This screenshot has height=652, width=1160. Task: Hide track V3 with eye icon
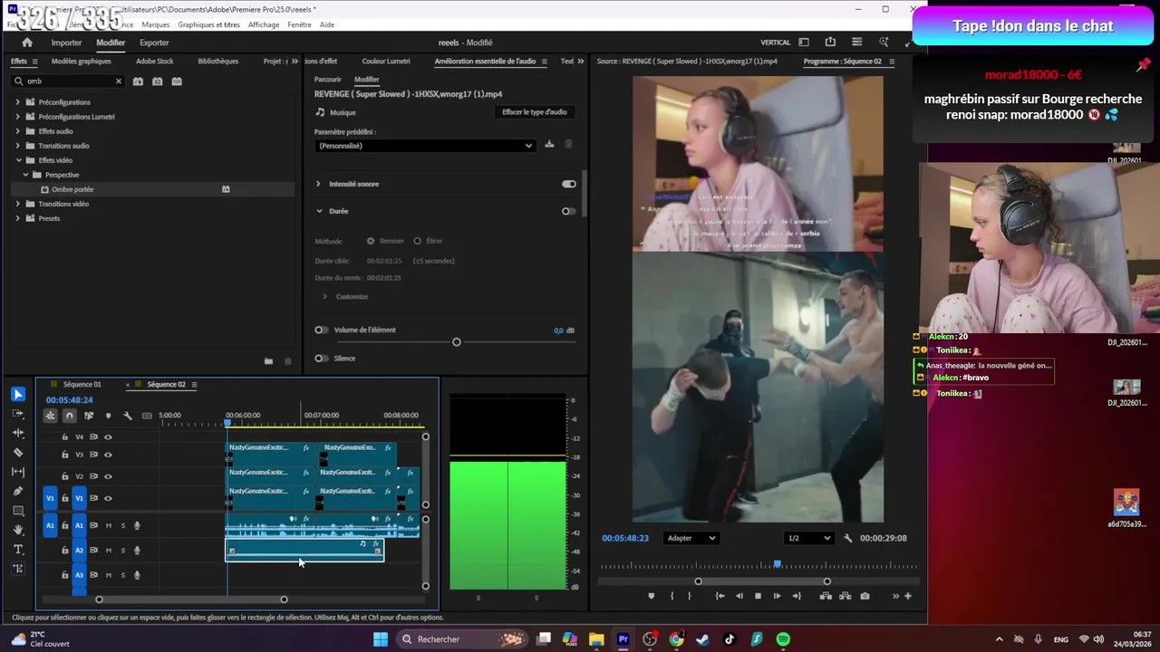coord(108,455)
